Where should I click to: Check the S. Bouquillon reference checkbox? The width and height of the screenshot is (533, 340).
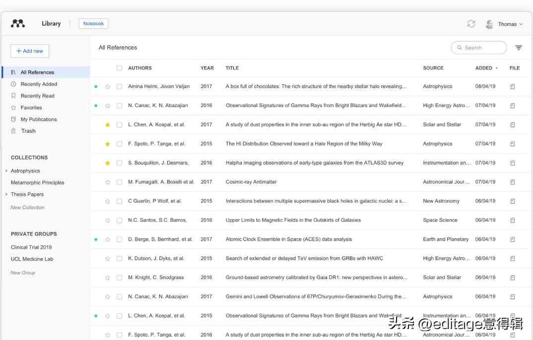pos(119,163)
